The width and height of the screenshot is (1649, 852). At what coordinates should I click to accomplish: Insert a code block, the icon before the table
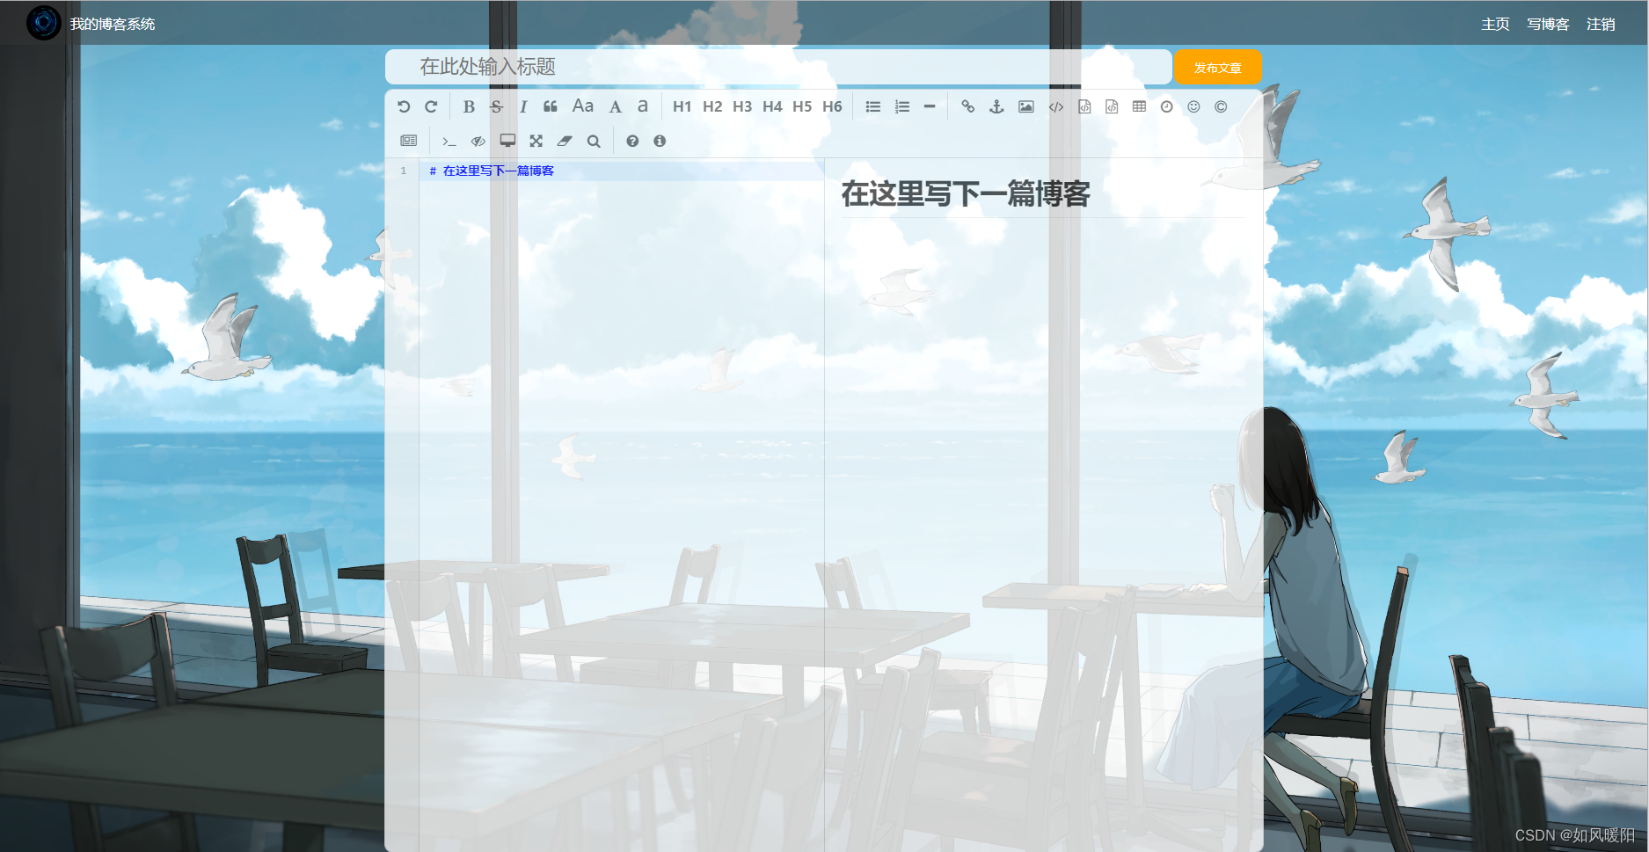[1112, 106]
